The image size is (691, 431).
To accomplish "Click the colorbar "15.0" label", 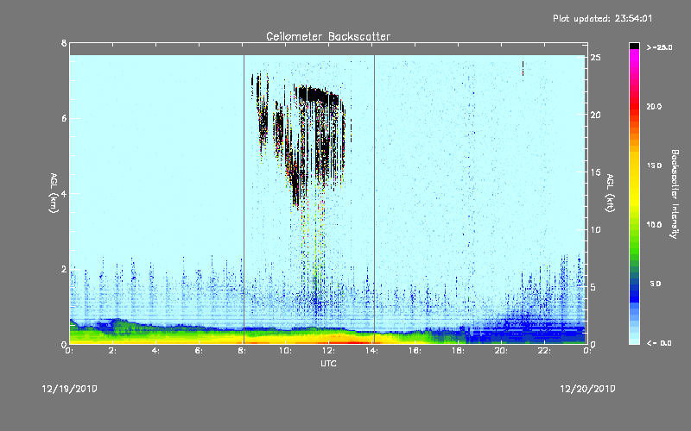I will 654,166.
